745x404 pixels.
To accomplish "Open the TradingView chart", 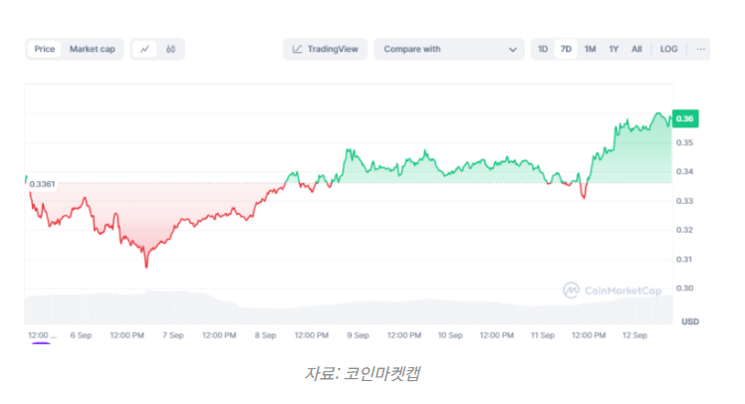I will click(x=326, y=49).
